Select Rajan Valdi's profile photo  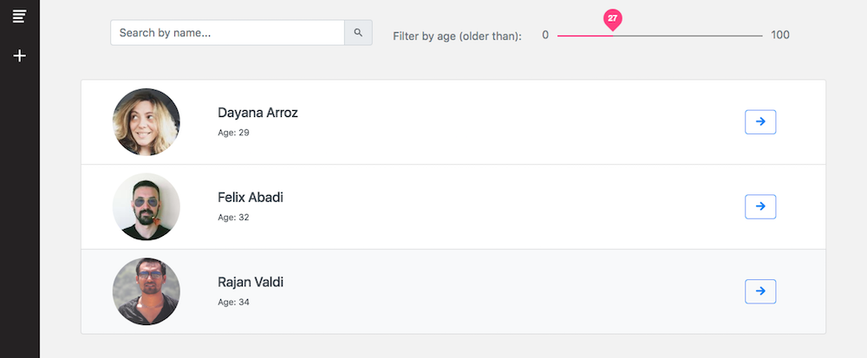(x=146, y=291)
